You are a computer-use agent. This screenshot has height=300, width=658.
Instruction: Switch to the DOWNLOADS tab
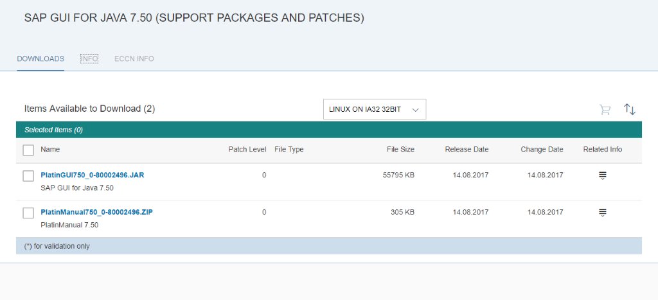point(40,58)
